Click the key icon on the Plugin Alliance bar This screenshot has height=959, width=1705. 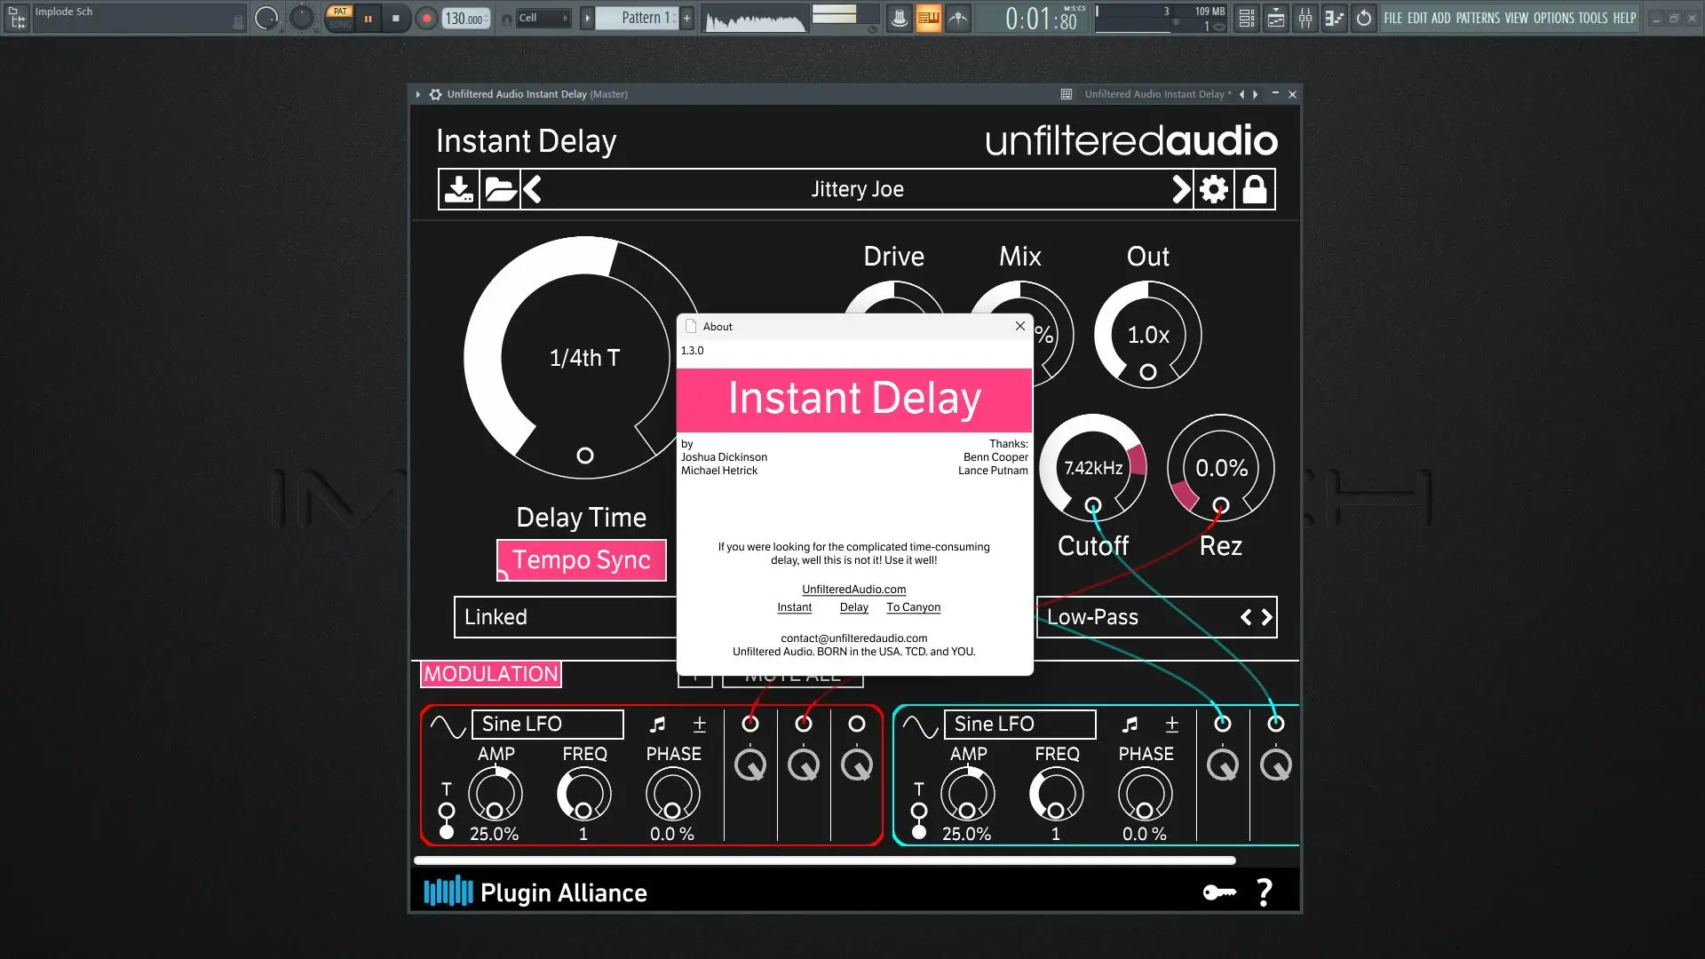click(x=1219, y=892)
